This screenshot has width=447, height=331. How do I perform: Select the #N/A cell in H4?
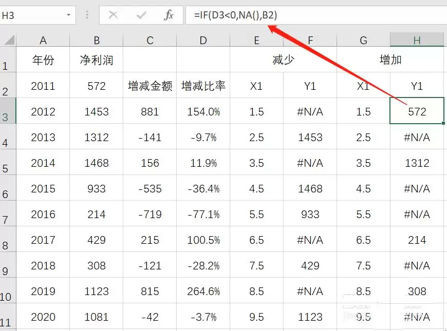click(x=417, y=137)
